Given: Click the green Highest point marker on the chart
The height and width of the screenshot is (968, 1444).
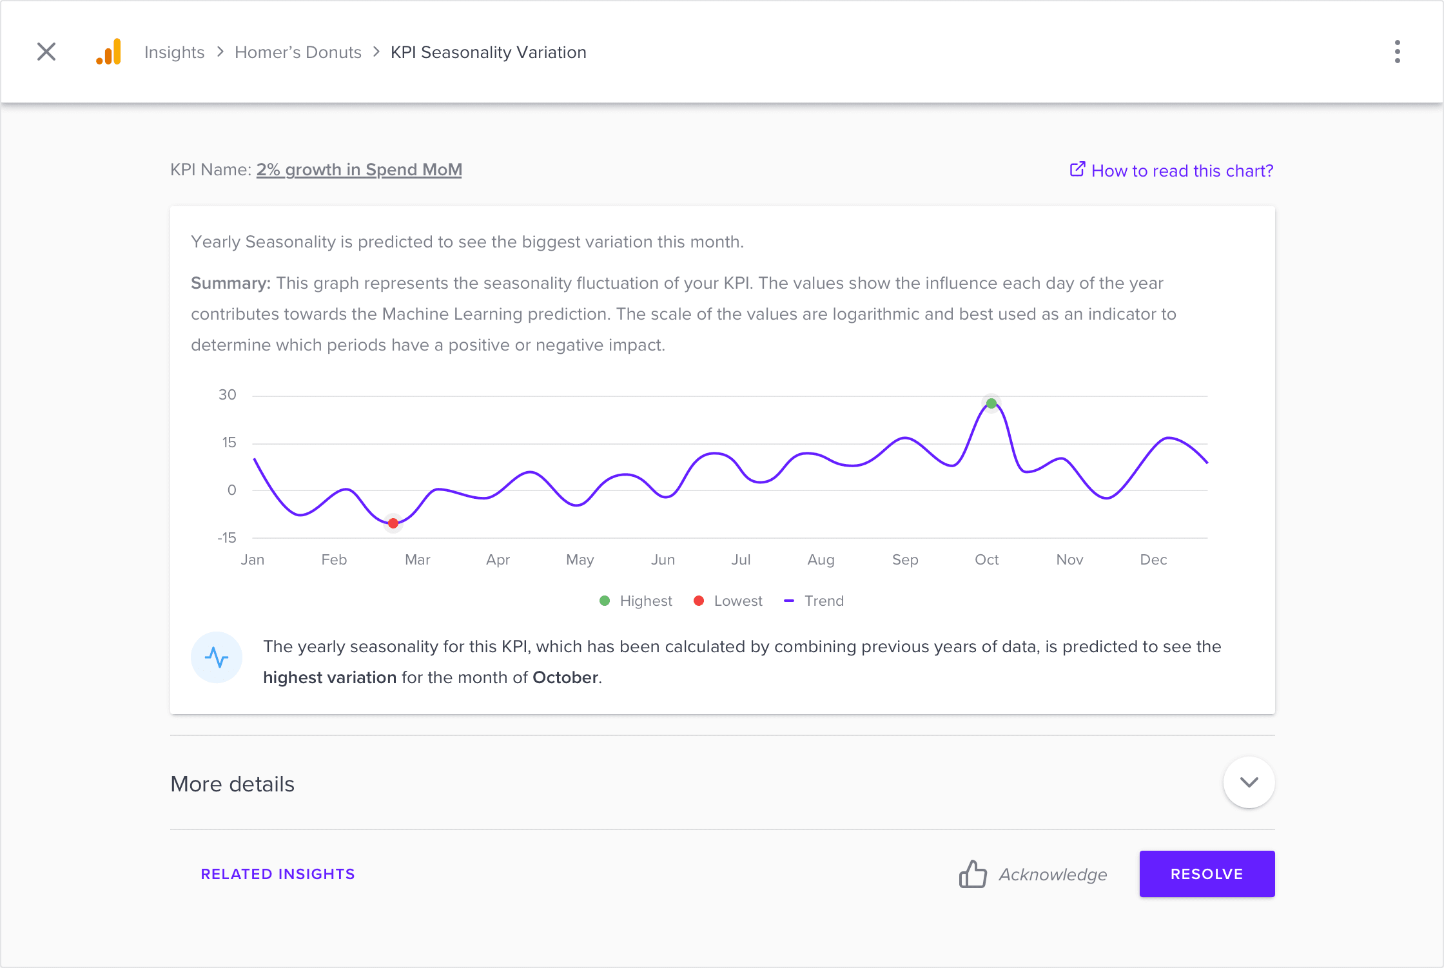Looking at the screenshot, I should coord(991,403).
